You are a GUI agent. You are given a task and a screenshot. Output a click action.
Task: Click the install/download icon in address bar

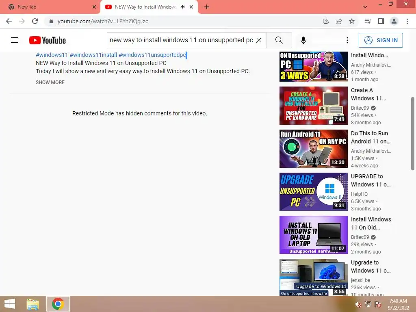325,21
